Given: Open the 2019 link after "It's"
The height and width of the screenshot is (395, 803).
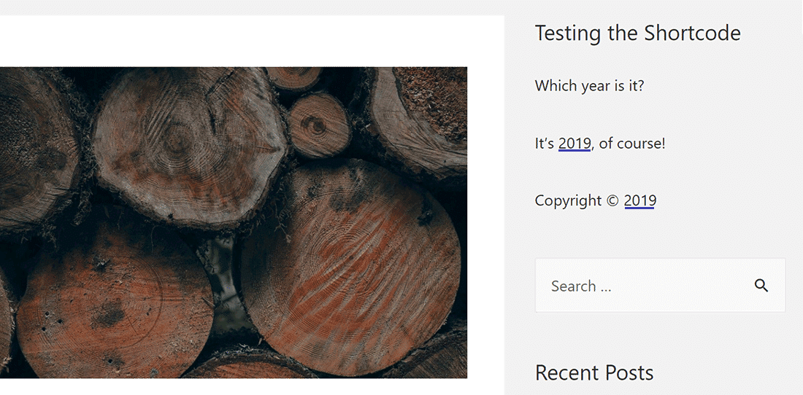Looking at the screenshot, I should (575, 144).
